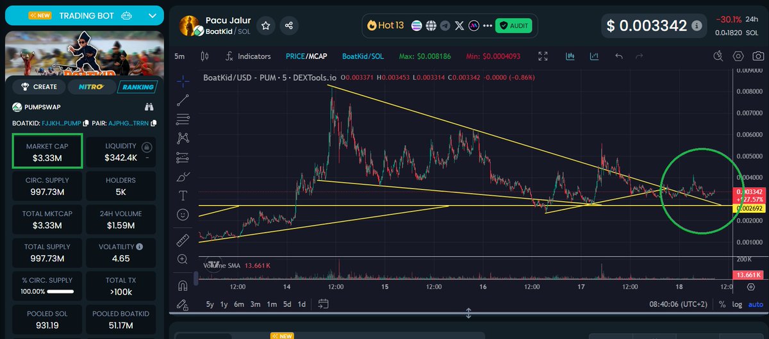The image size is (769, 339).
Task: Click the chart panel height handle
Action: [x=468, y=313]
